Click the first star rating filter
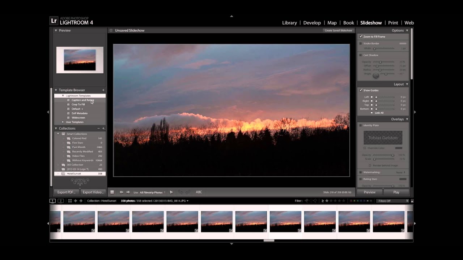 [327, 201]
